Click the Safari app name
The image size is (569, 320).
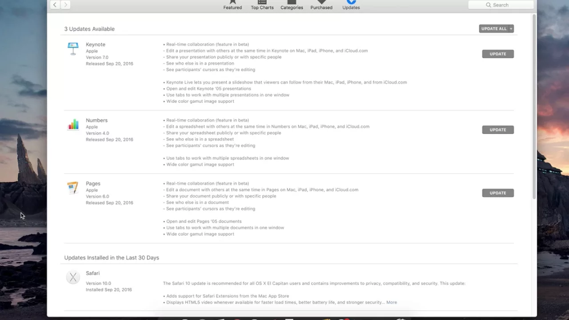tap(93, 273)
